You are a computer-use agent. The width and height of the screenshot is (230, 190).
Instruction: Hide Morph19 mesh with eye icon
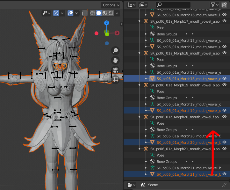point(225,110)
